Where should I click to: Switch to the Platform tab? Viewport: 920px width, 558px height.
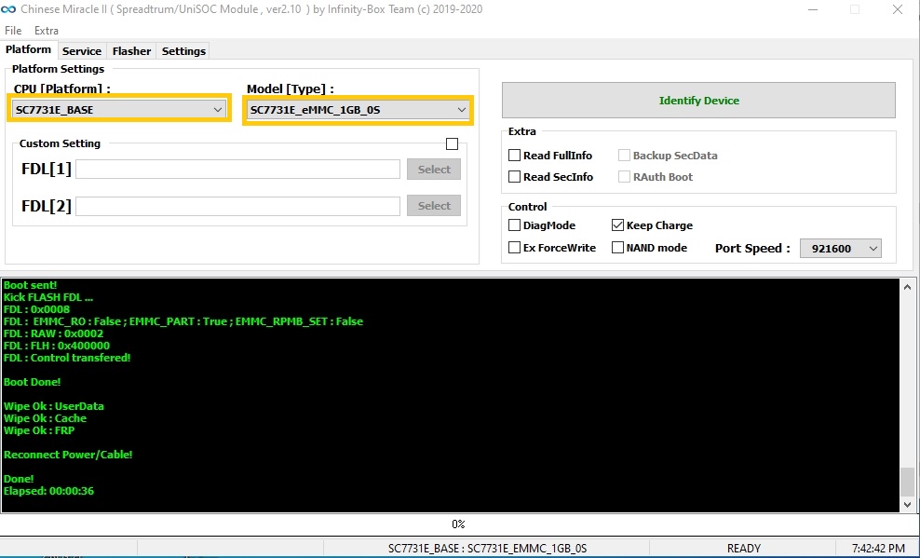(28, 50)
